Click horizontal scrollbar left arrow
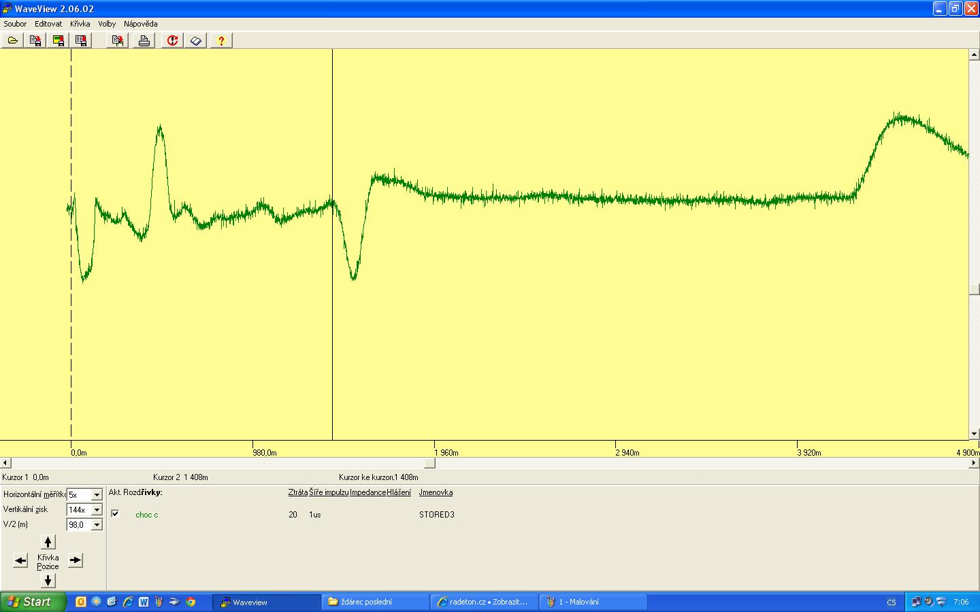 click(5, 463)
